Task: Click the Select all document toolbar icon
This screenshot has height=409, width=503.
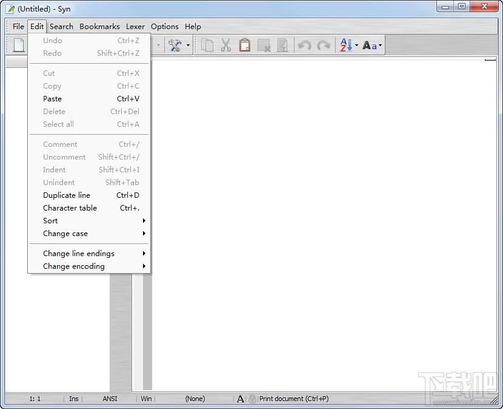Action: (282, 46)
